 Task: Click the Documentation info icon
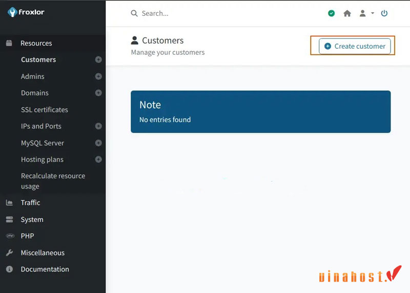pyautogui.click(x=9, y=269)
